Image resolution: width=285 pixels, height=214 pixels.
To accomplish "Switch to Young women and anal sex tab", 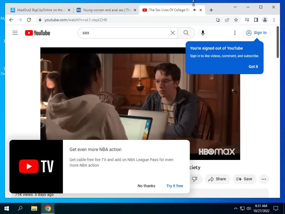I will [106, 10].
